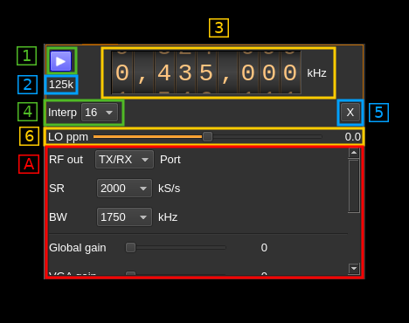
Task: Click the Interp label
Action: pyautogui.click(x=62, y=113)
